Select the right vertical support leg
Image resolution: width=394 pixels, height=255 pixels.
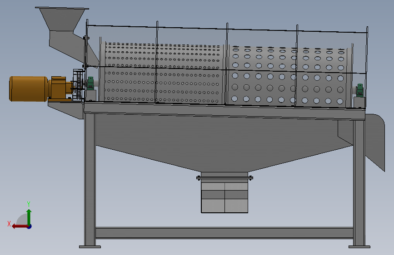click(x=359, y=183)
